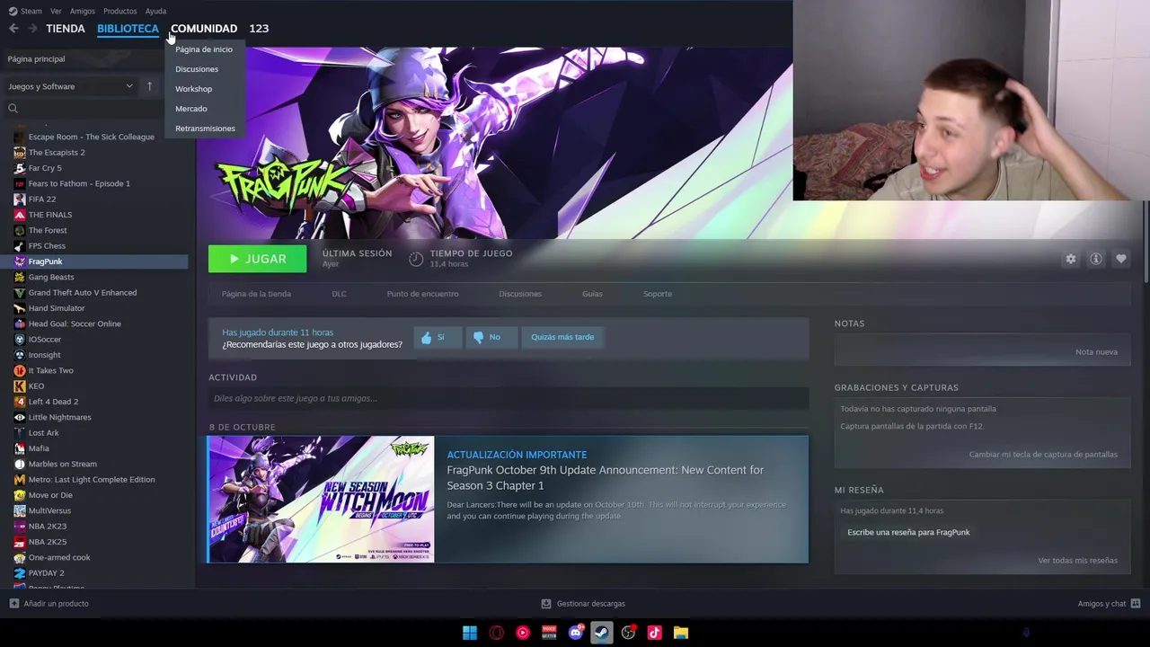This screenshot has width=1150, height=647.
Task: Open File Explorer from the taskbar
Action: tap(681, 633)
